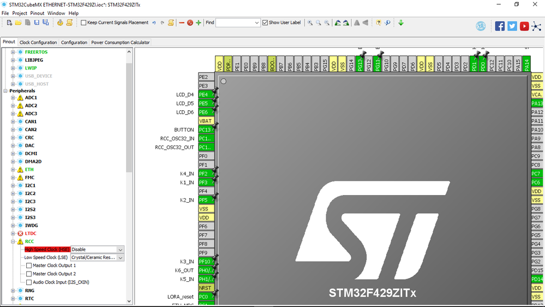
Task: Toggle the Show User Label checkbox
Action: 265,22
